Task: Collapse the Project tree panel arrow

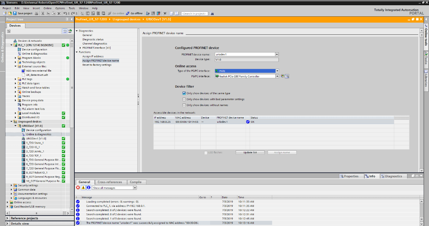Action: click(72, 19)
